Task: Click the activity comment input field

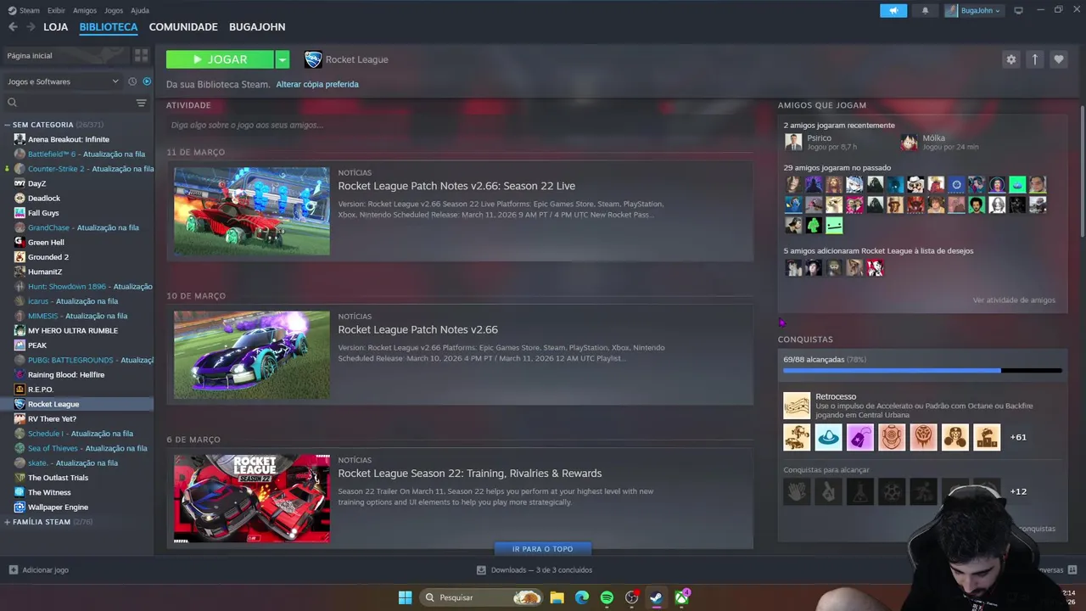Action: click(459, 126)
